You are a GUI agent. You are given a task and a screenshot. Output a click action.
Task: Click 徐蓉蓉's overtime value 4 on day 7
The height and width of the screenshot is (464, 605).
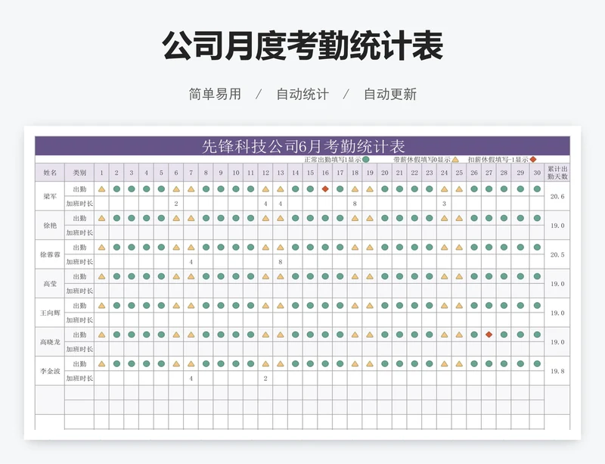point(191,262)
